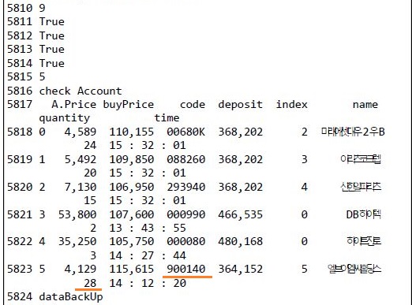Viewport: 412px width, 305px height.
Task: Select deposit value 364,152
Action: (241, 269)
